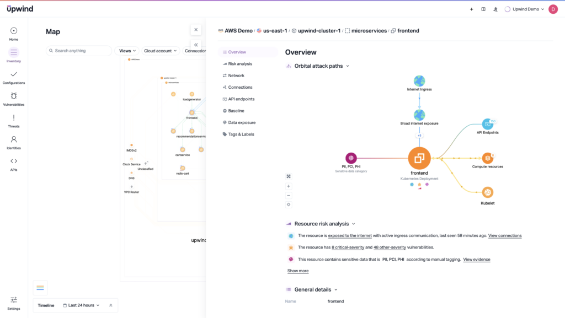This screenshot has height=318, width=565.
Task: Open the Threats section in sidebar
Action: (x=14, y=121)
